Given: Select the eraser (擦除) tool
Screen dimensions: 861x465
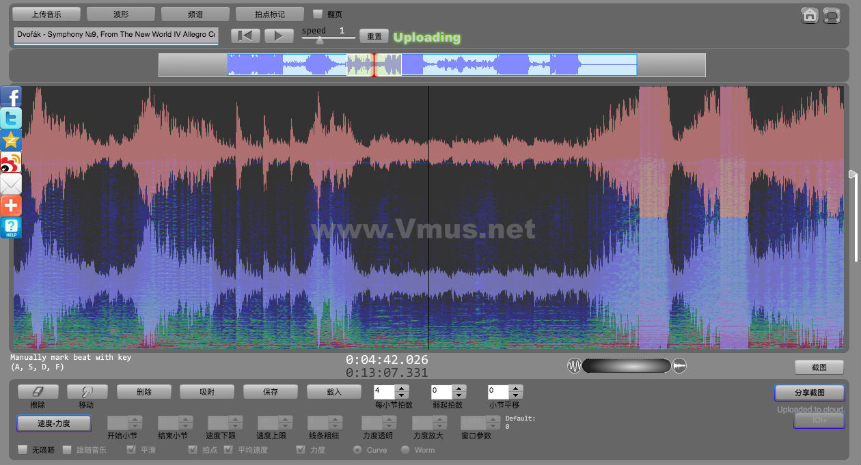Looking at the screenshot, I should tap(38, 392).
